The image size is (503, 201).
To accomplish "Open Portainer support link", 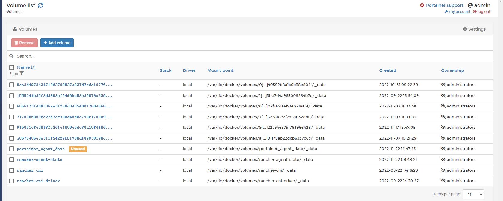I will tap(444, 5).
